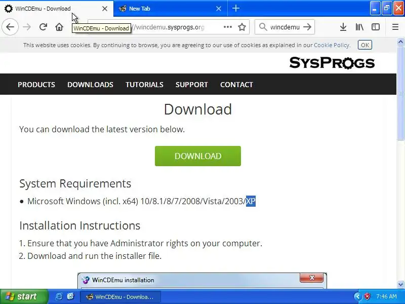
Task: Bookmark this page with the star
Action: (242, 27)
